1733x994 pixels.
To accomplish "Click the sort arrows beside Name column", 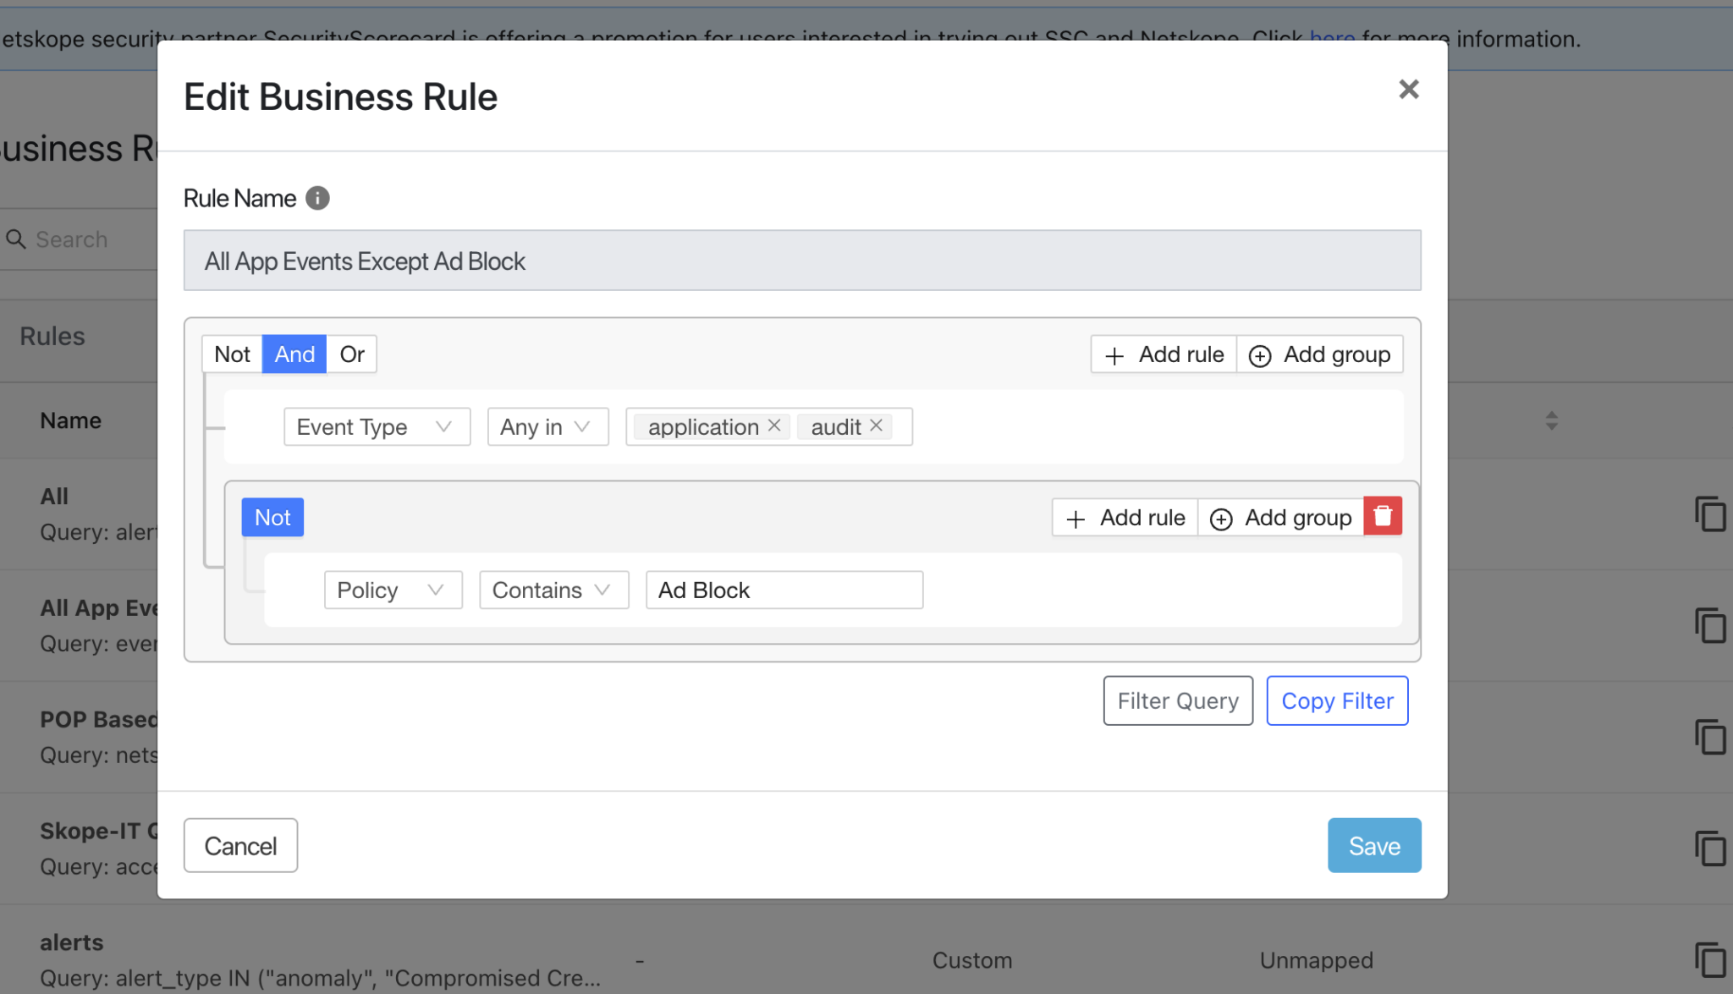I will click(x=1551, y=420).
